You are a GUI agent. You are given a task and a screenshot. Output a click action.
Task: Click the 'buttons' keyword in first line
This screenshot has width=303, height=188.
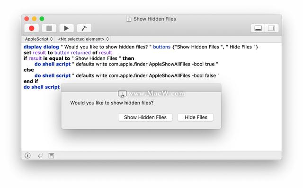[x=162, y=47]
